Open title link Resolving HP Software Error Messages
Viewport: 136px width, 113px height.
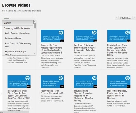point(85,49)
